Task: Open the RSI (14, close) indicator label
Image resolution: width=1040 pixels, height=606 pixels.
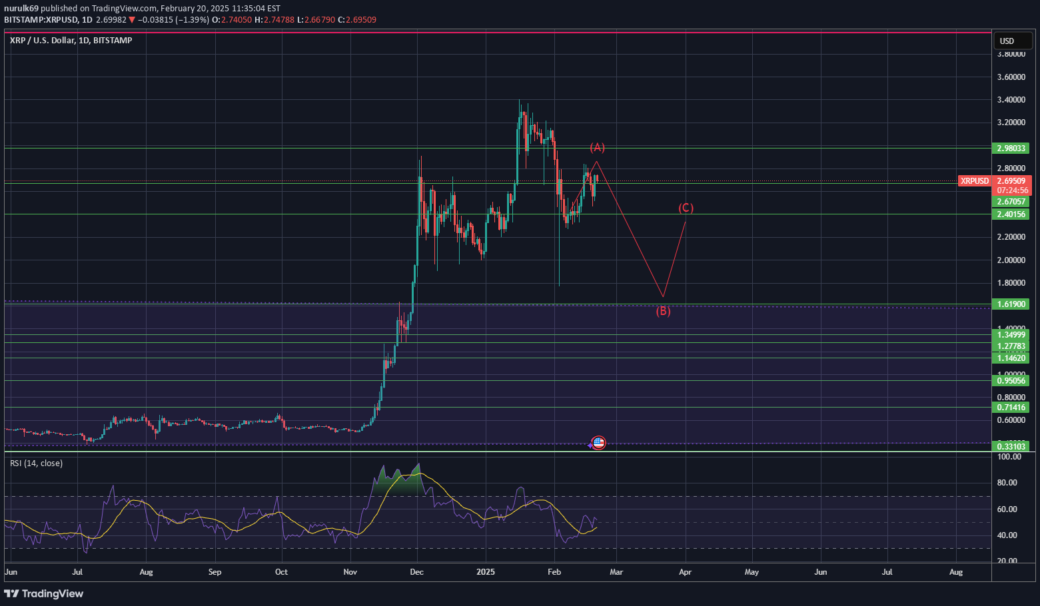Action: [x=36, y=463]
